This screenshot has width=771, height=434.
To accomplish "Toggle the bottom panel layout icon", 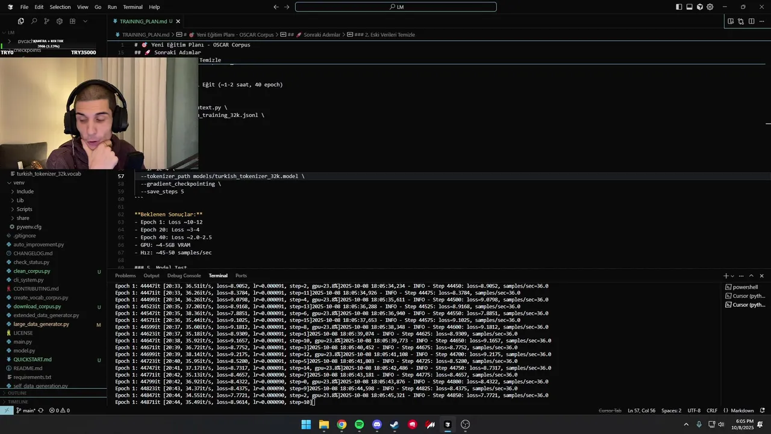I will click(x=690, y=7).
